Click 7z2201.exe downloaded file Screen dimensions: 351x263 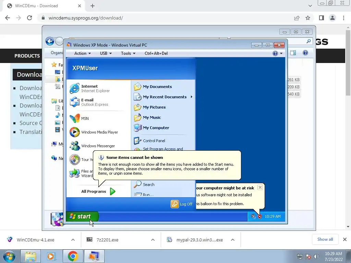pyautogui.click(x=107, y=240)
